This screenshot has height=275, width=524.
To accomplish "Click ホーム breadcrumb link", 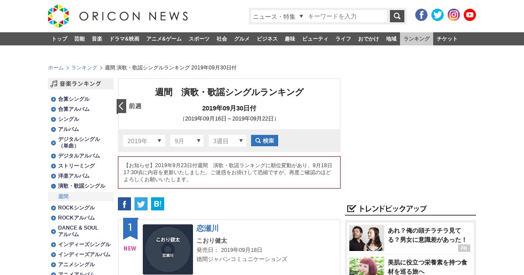I will (x=56, y=68).
